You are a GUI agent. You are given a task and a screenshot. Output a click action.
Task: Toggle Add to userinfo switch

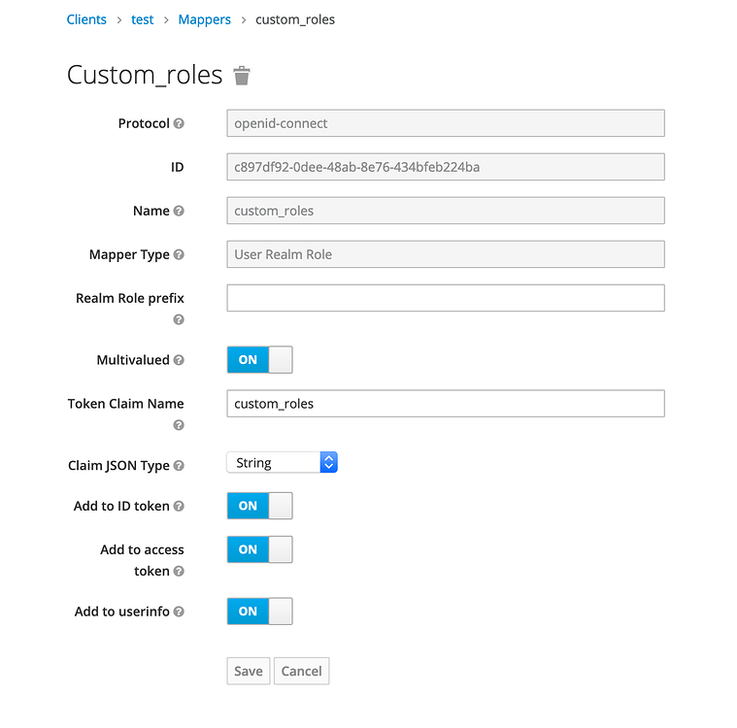(260, 611)
